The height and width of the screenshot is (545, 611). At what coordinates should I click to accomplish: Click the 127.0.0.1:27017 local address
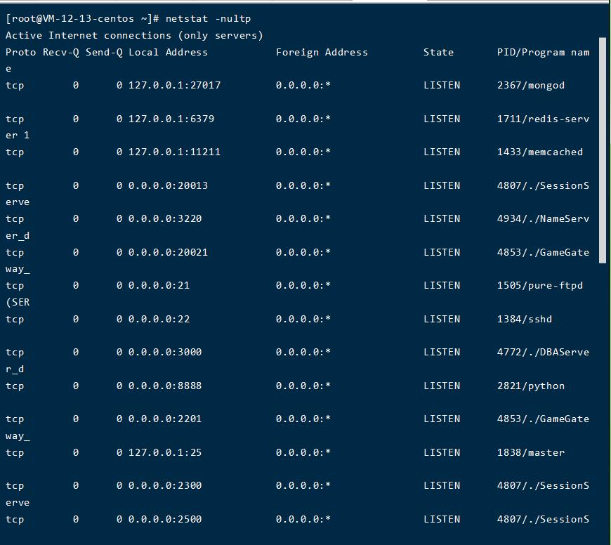pyautogui.click(x=174, y=85)
